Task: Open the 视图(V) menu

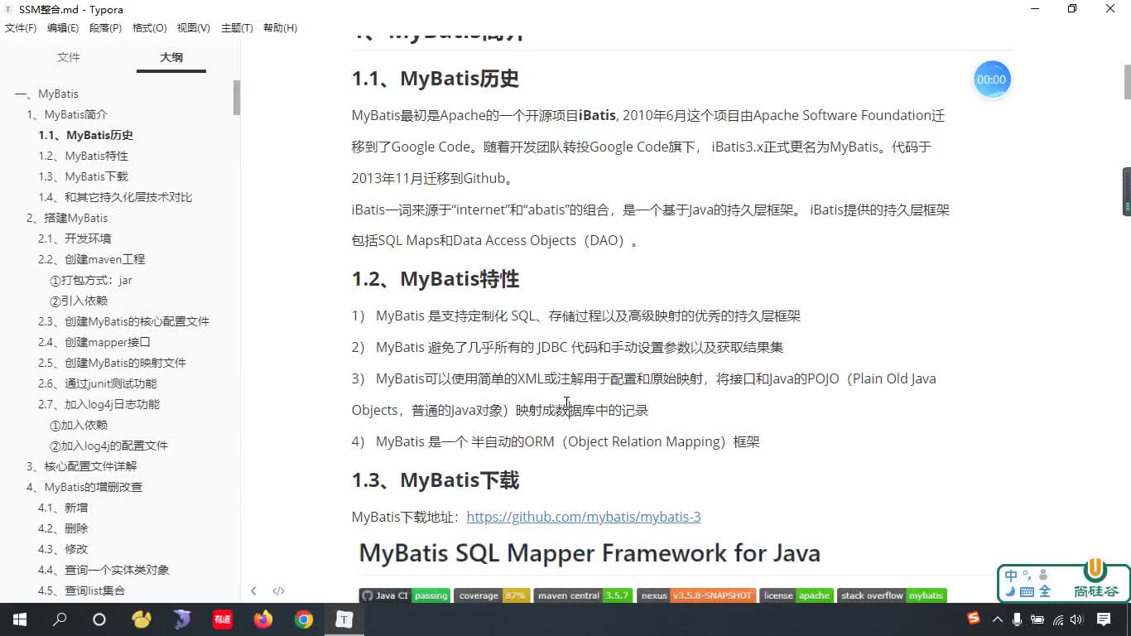Action: (193, 28)
